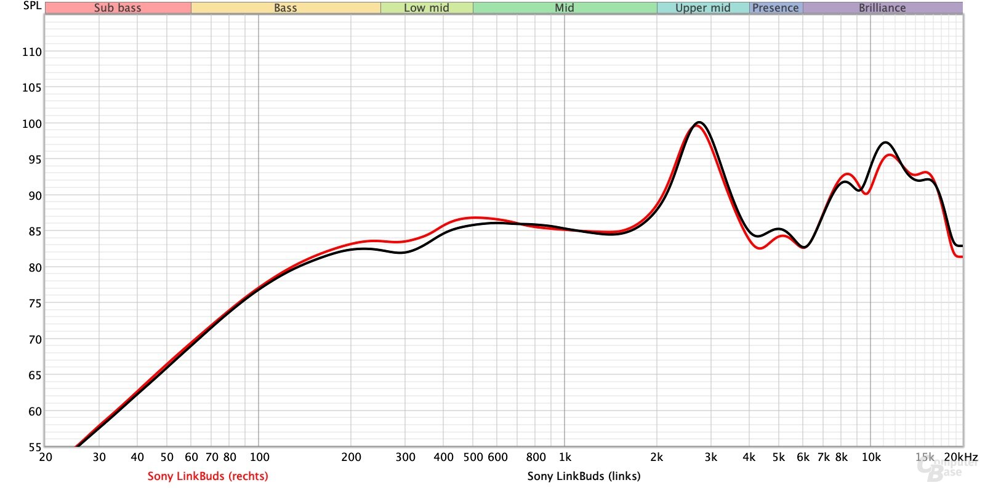Click the Presence band label

[776, 8]
